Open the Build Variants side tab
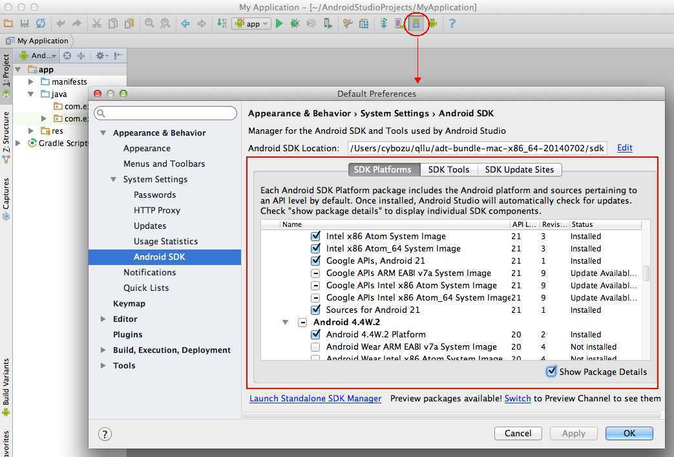 (6, 387)
